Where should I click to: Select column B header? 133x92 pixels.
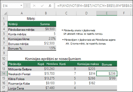(x=46, y=13)
